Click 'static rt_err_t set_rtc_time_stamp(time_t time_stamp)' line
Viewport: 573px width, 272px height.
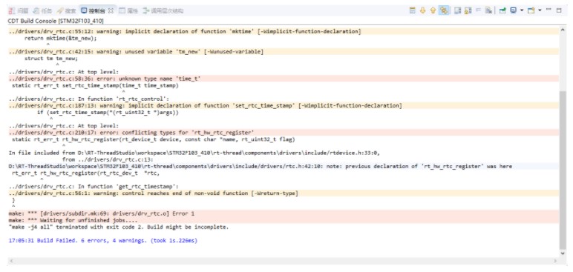tap(95, 85)
